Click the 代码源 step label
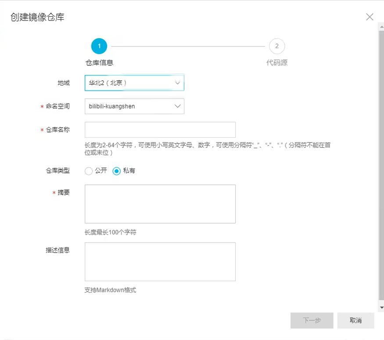 pos(277,63)
